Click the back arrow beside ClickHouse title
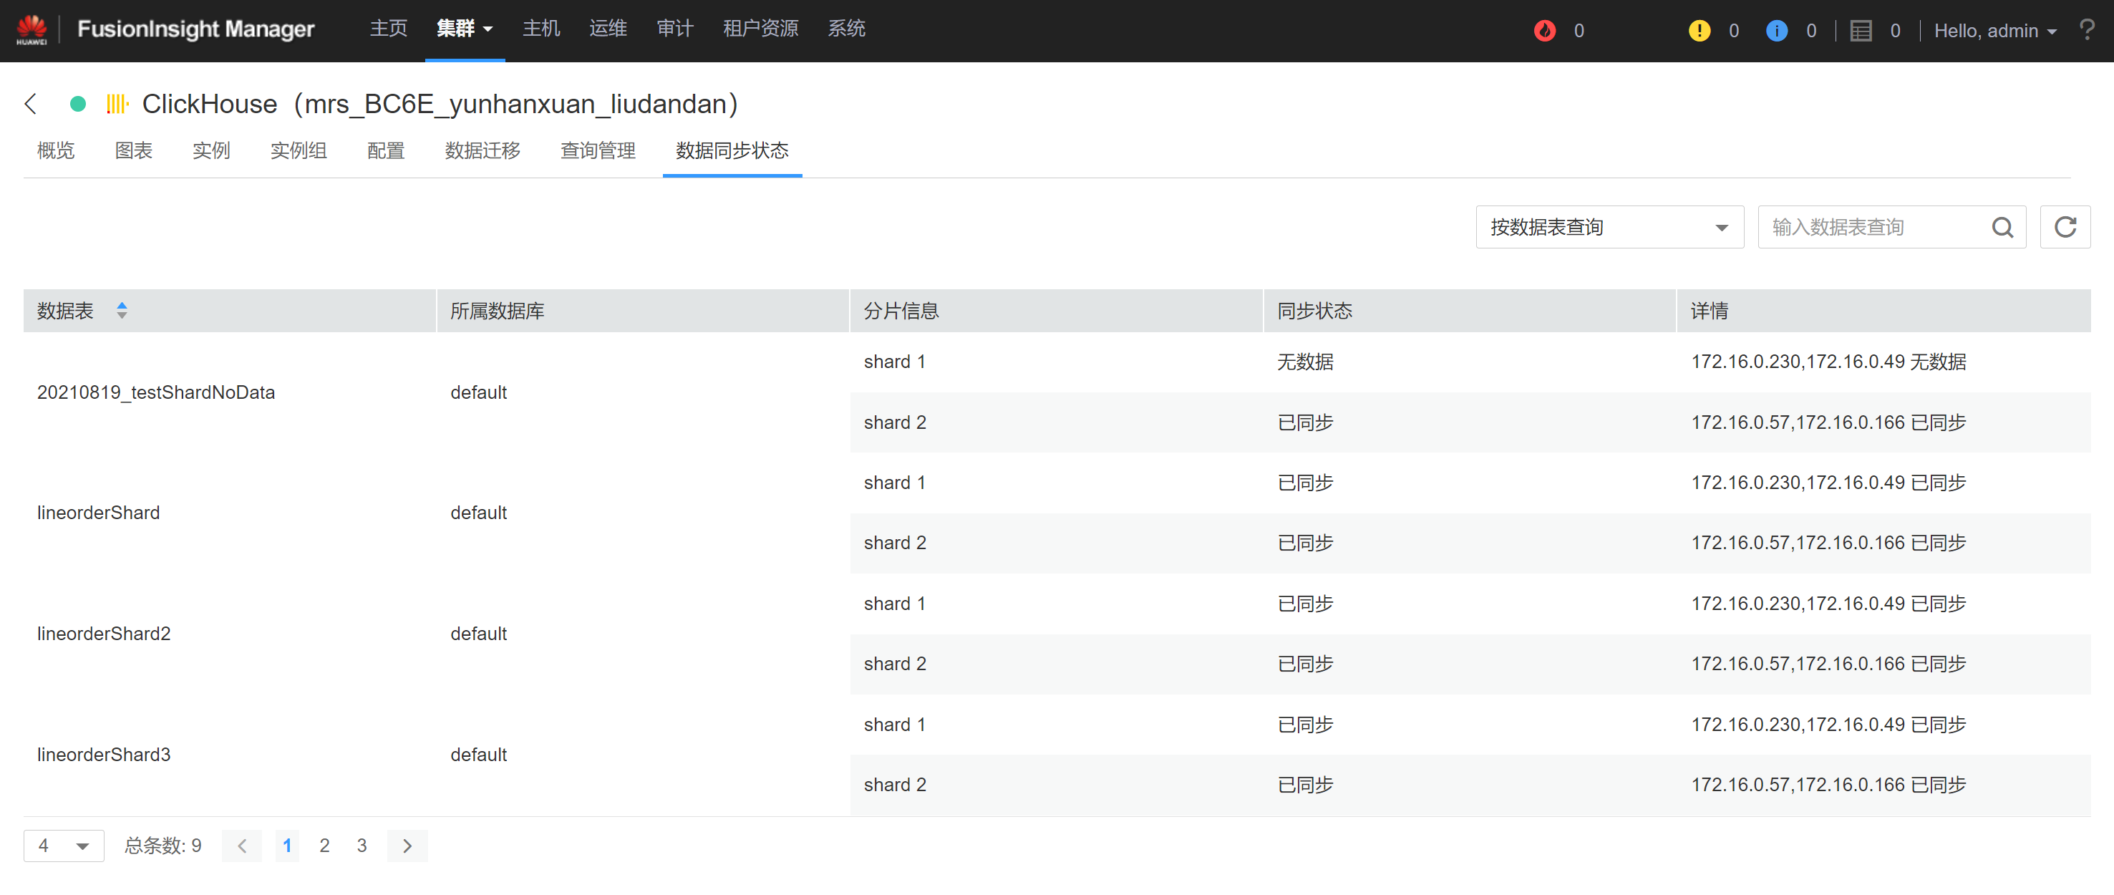The height and width of the screenshot is (895, 2114). (x=31, y=103)
